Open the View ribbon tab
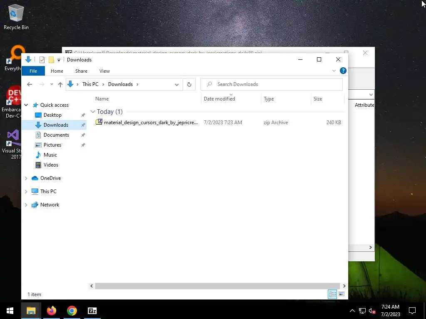This screenshot has height=319, width=426. pyautogui.click(x=104, y=71)
